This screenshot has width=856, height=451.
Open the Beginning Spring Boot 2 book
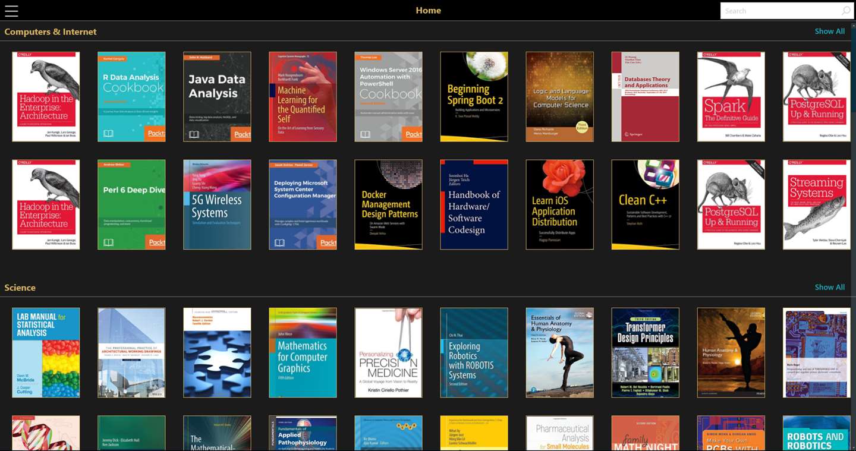[x=474, y=97]
